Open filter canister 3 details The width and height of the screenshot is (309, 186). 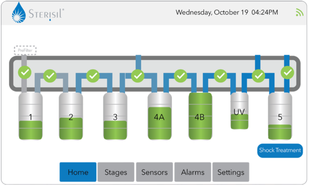pyautogui.click(x=115, y=117)
